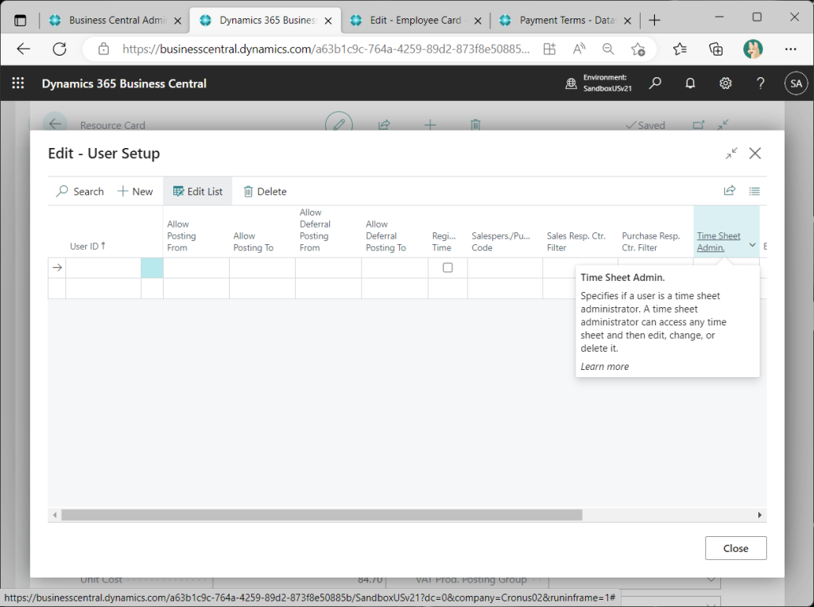
Task: Switch to the Payment Terms tab
Action: tap(566, 20)
